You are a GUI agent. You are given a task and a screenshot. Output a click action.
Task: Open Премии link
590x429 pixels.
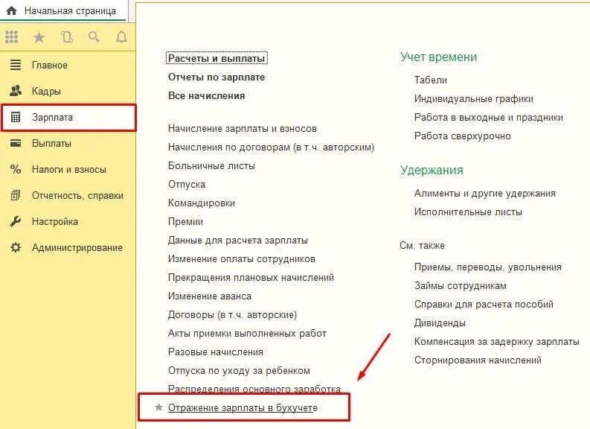(x=185, y=221)
